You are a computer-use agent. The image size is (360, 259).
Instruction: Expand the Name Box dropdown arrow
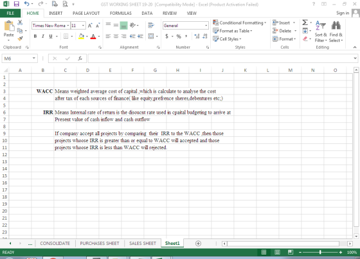point(33,58)
